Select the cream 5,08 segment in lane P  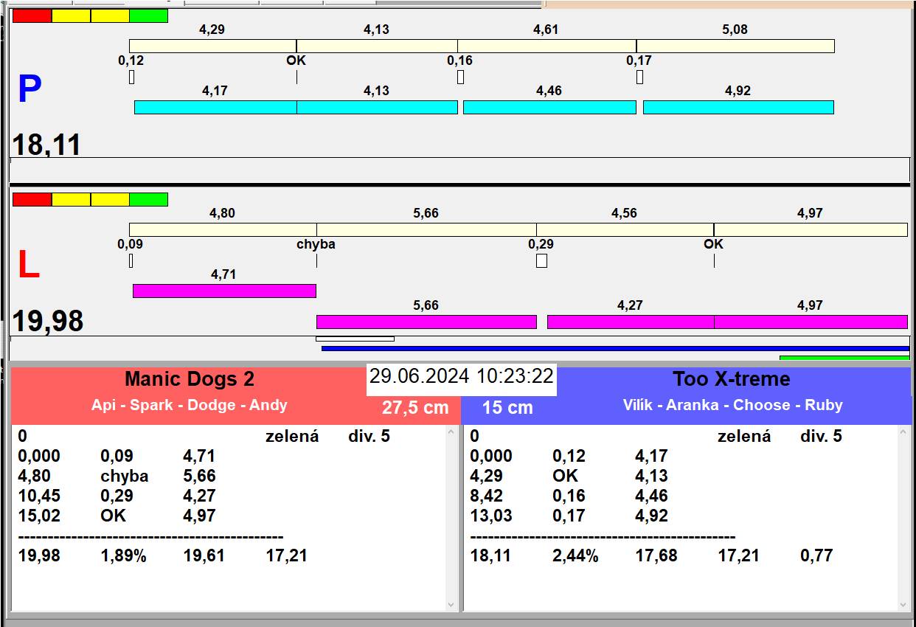[x=735, y=46]
